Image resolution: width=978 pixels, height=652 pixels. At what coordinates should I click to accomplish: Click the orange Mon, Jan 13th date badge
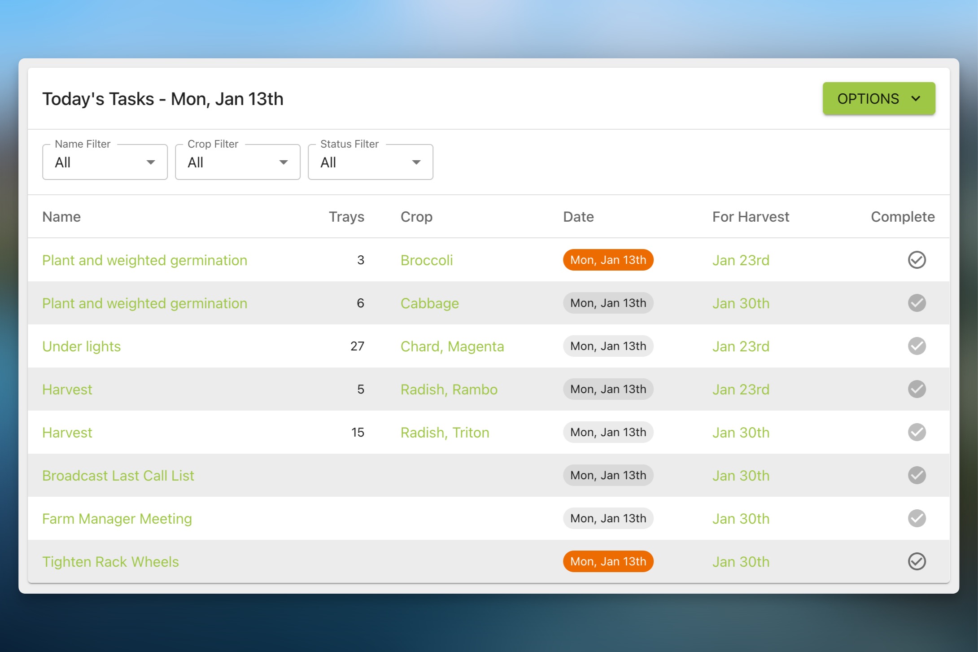point(608,260)
